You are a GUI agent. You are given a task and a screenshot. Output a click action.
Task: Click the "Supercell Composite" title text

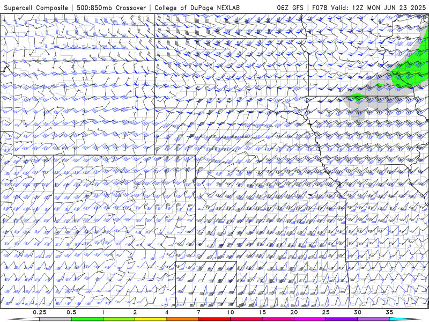tap(36, 8)
